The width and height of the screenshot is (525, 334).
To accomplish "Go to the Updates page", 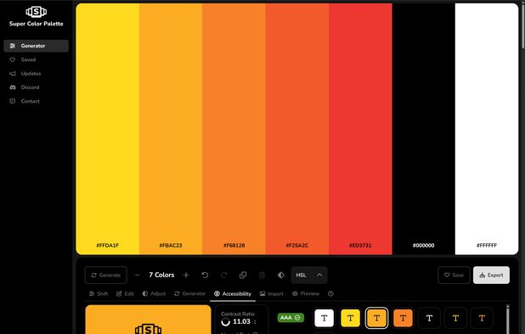I will (x=37, y=74).
